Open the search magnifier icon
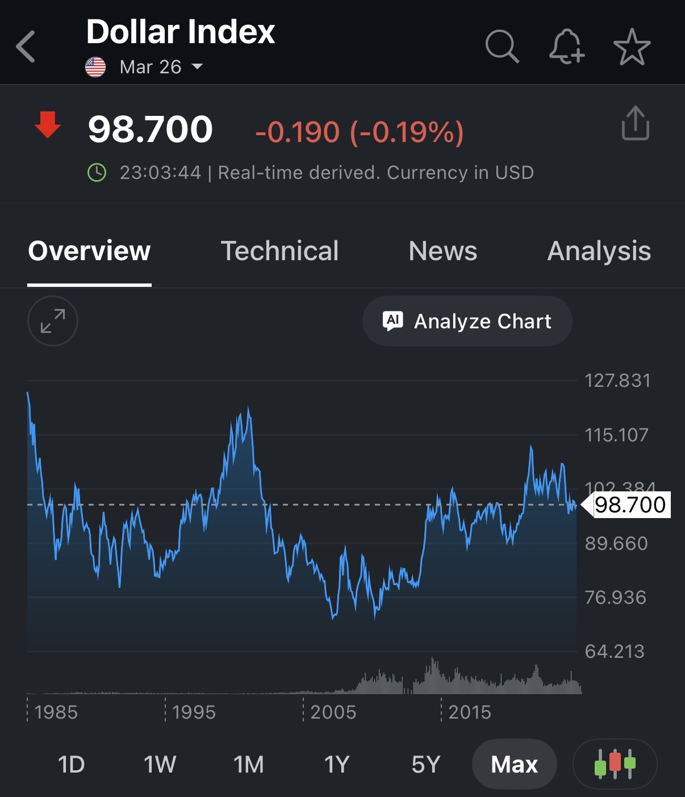 click(x=502, y=47)
